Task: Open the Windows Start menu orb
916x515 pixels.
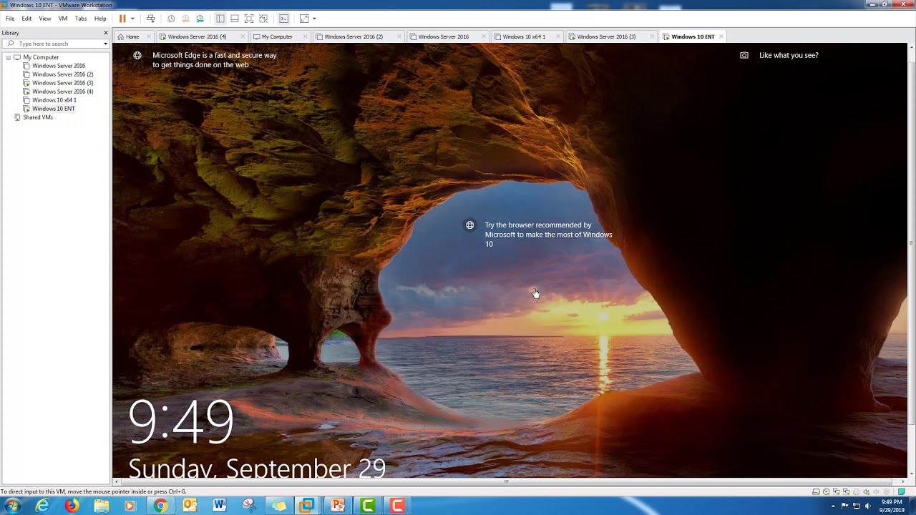Action: coord(12,506)
